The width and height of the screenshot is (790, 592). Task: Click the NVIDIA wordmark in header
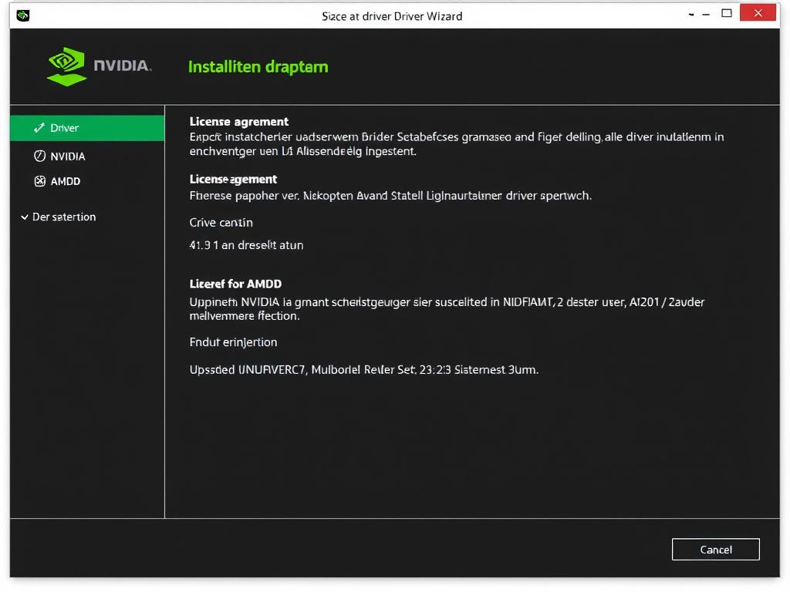pyautogui.click(x=123, y=66)
